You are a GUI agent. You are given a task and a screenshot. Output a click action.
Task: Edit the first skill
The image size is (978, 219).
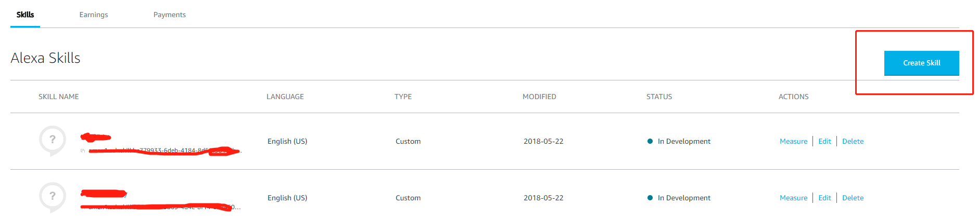pos(824,141)
